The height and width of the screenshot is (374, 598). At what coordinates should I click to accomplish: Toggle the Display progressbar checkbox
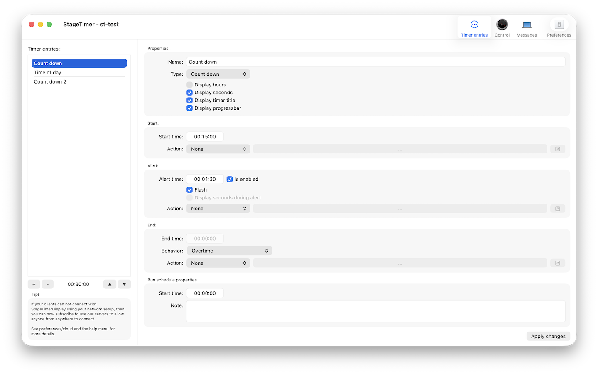[189, 108]
